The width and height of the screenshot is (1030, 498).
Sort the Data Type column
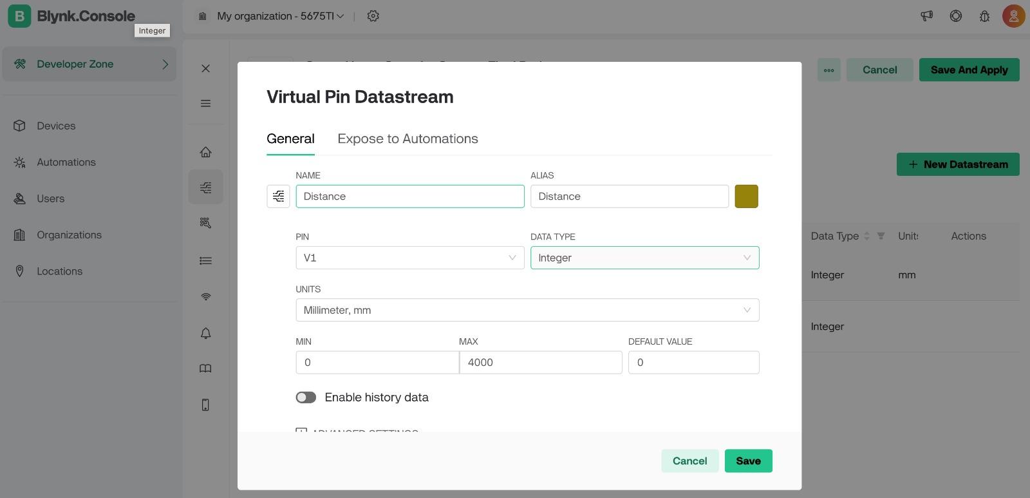(866, 236)
